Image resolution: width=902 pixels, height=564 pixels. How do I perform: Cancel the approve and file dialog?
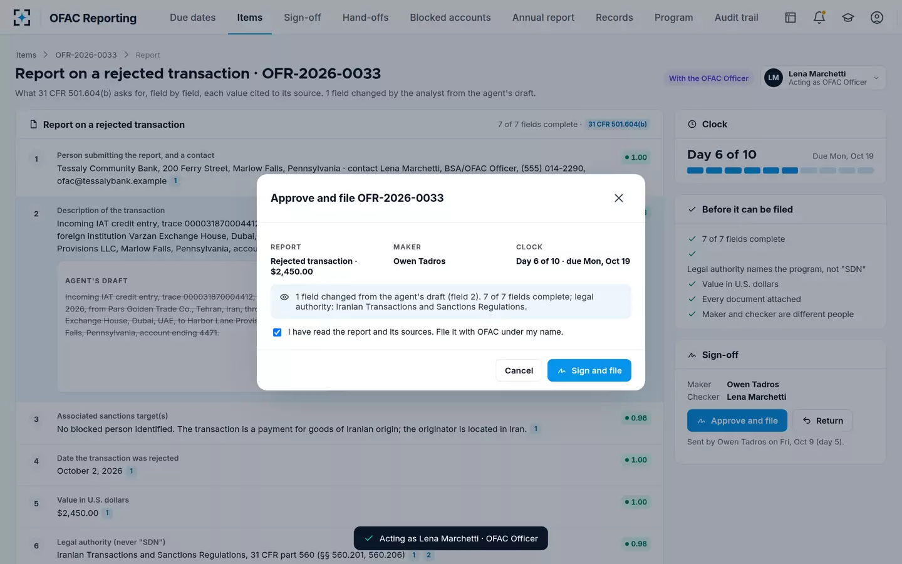point(519,370)
